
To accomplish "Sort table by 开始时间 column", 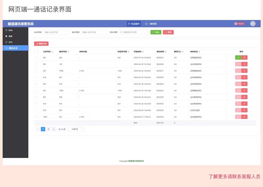I will point(143,51).
